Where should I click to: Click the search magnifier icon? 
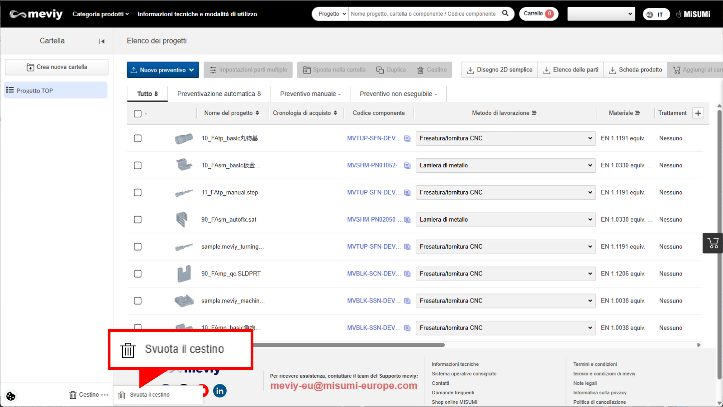505,14
